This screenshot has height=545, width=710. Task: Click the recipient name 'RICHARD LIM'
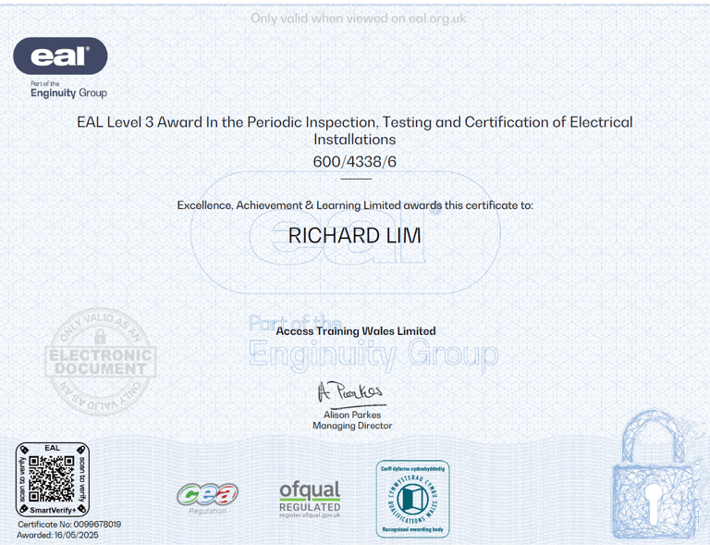[x=355, y=236]
